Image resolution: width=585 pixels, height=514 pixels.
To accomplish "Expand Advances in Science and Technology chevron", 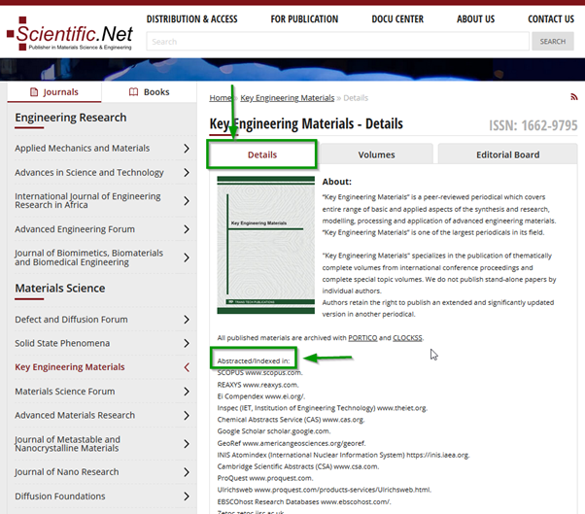I will pyautogui.click(x=187, y=172).
